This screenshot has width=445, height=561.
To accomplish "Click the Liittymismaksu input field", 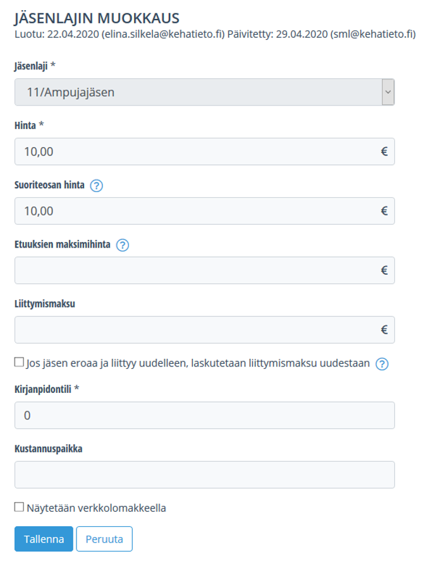I will coord(196,330).
